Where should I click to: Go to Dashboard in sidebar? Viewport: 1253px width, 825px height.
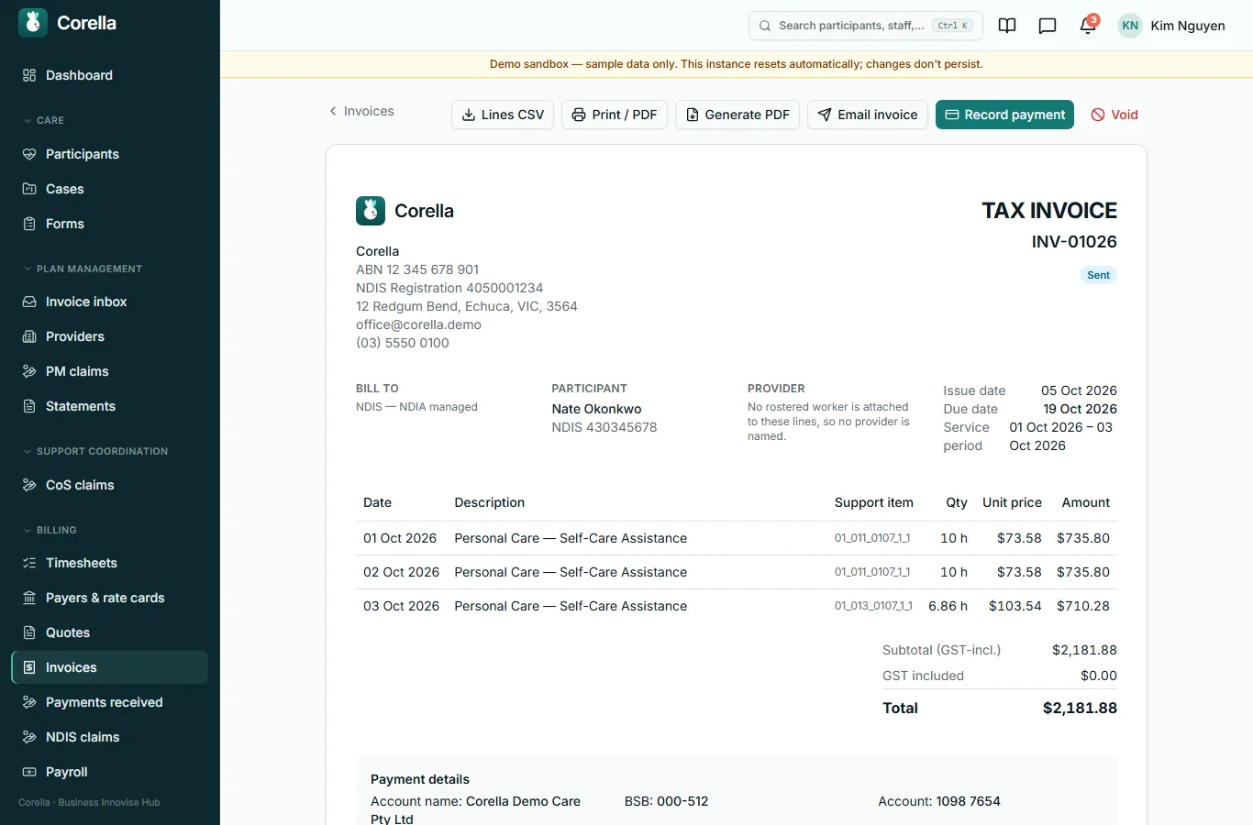tap(110, 75)
